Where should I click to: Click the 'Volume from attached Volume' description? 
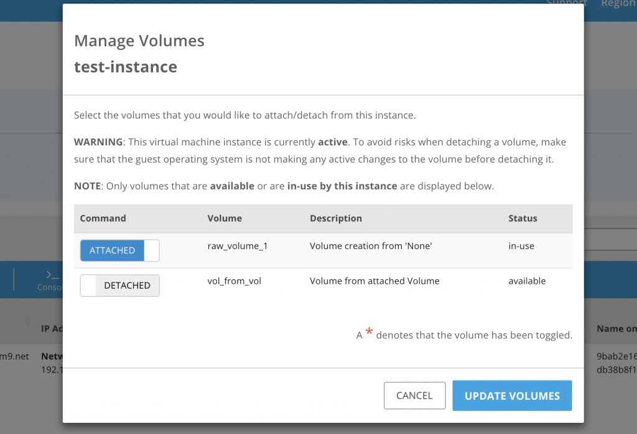pos(374,281)
